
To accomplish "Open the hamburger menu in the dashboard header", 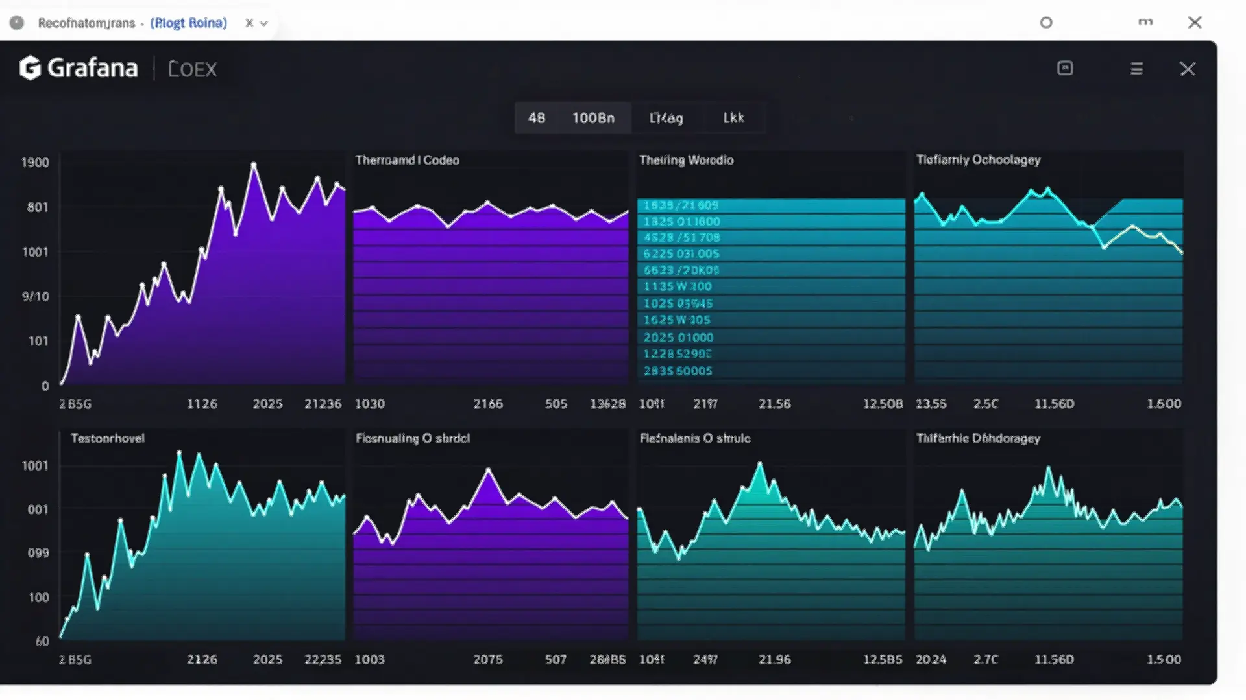I will pos(1136,68).
